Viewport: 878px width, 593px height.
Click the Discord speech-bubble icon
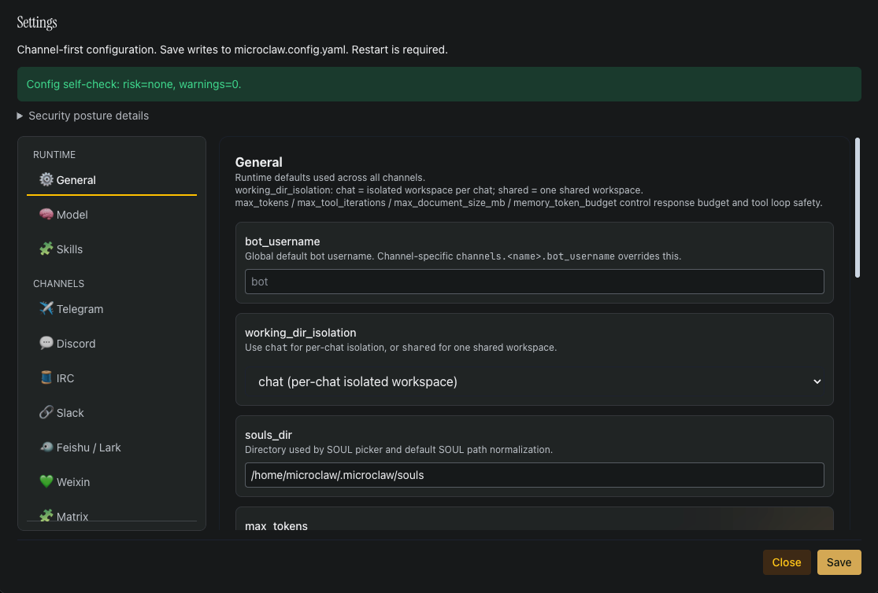[46, 343]
